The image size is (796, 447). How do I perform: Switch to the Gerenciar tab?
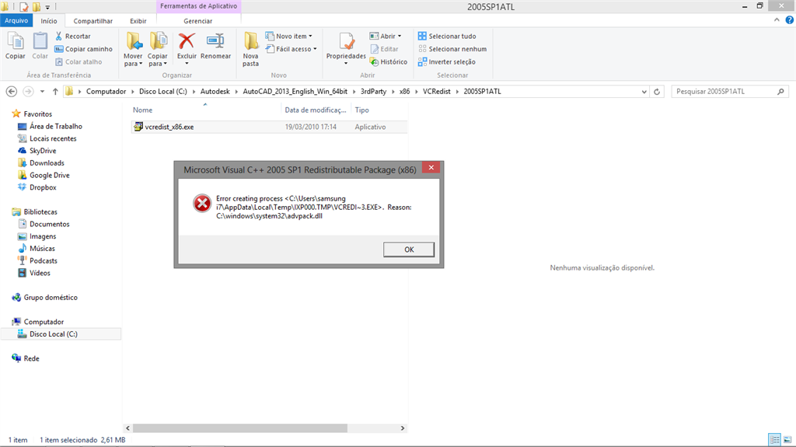[198, 21]
